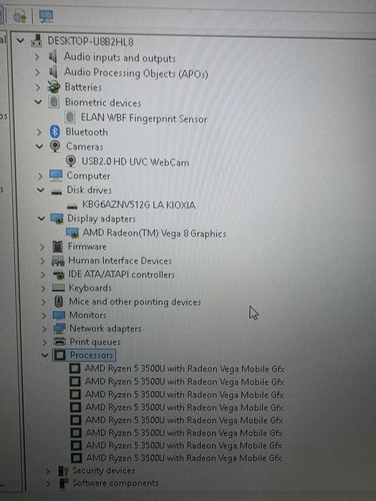The width and height of the screenshot is (376, 501).
Task: Expand the Human Interface Devices category
Action: pos(42,261)
